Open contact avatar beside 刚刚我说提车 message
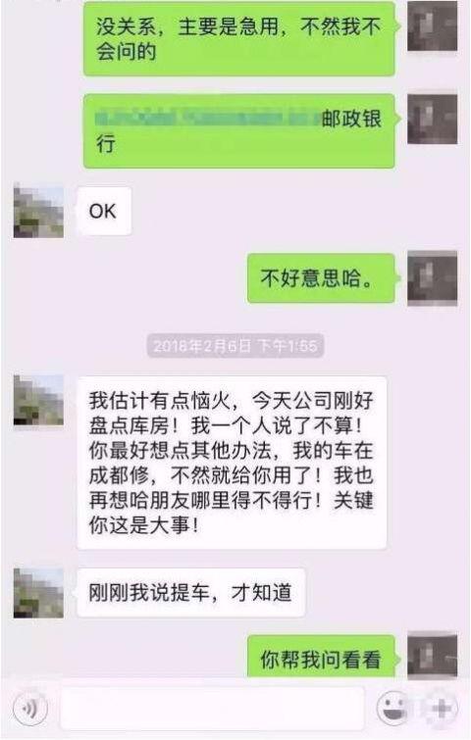This screenshot has width=471, height=740. click(38, 593)
